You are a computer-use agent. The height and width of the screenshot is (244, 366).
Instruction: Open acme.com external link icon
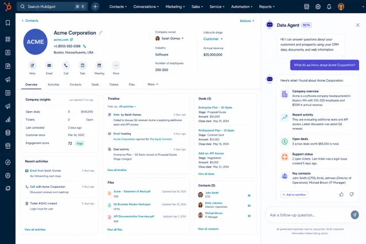click(72, 40)
